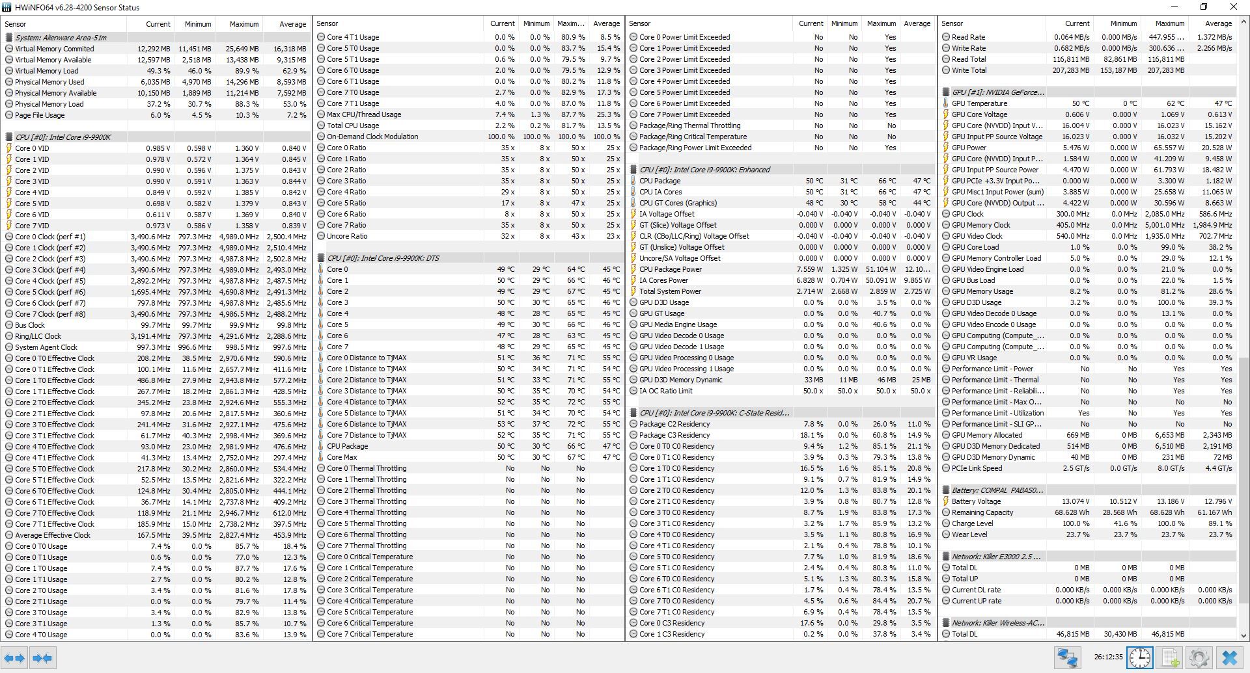Click the 26:12:35 elapsed time readout
Screen dimensions: 1250x673
[1108, 657]
